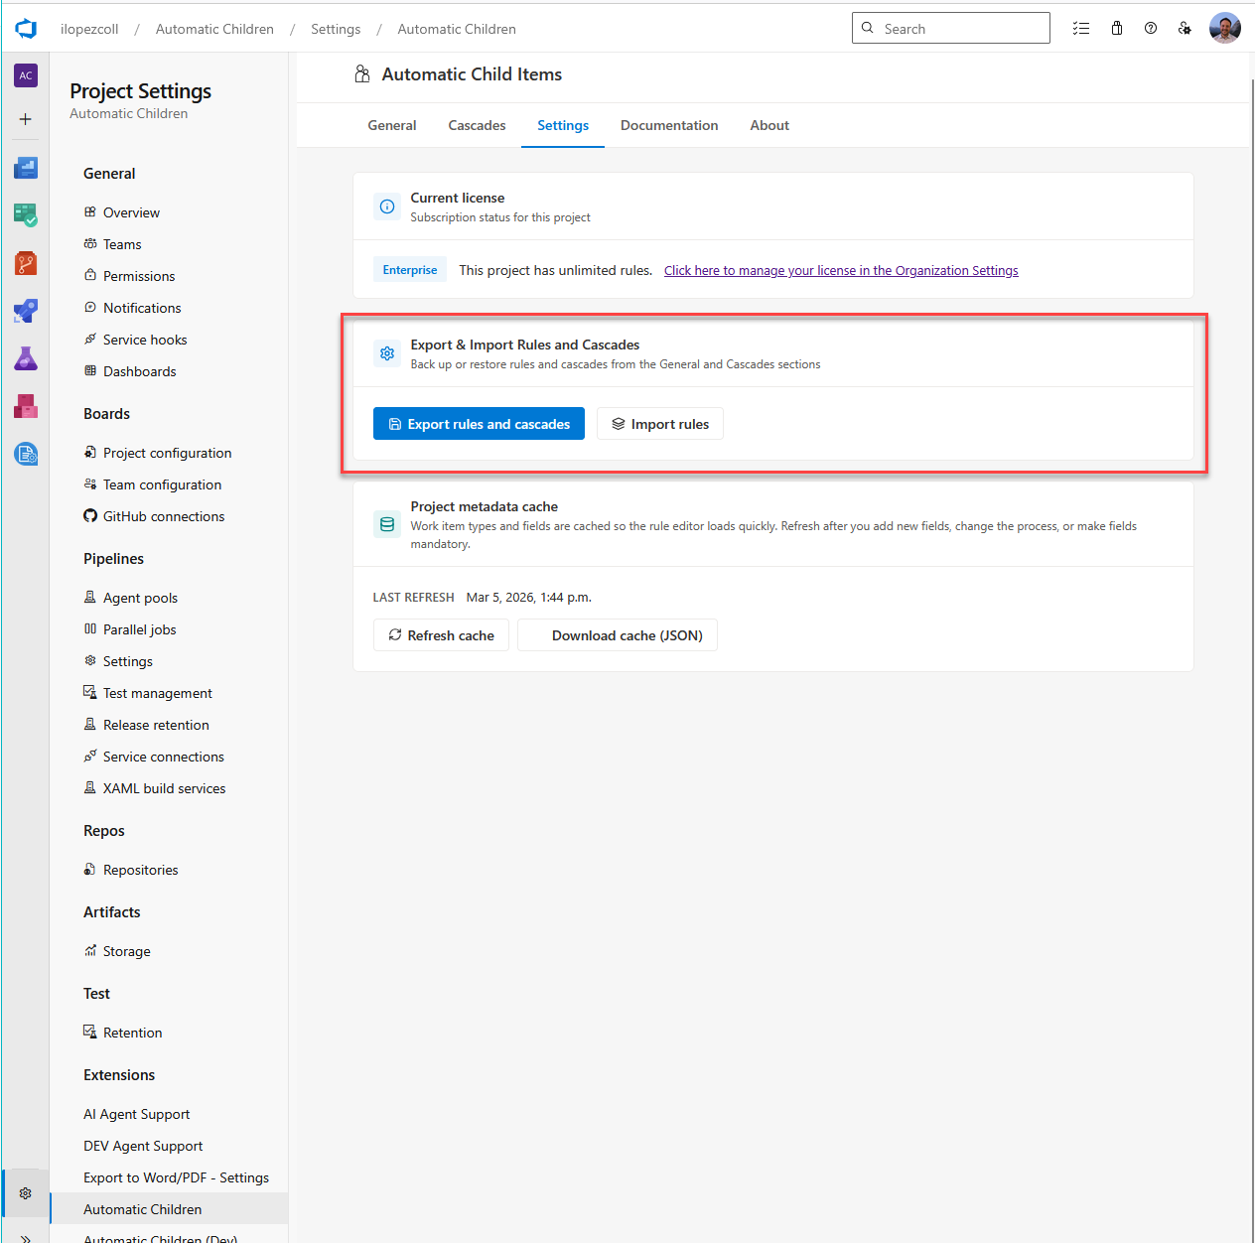The width and height of the screenshot is (1255, 1243).
Task: Click the Azure DevOps logo
Action: point(26,28)
